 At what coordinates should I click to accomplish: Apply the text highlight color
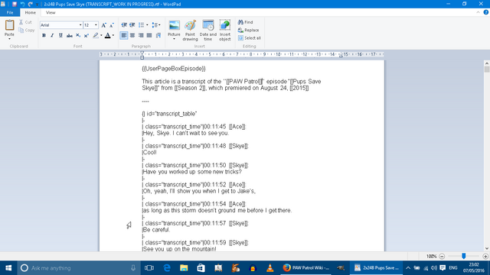(96, 36)
